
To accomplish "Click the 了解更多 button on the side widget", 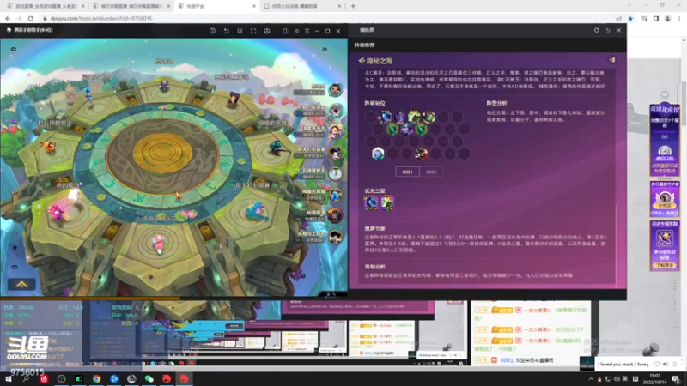I will tap(665, 265).
